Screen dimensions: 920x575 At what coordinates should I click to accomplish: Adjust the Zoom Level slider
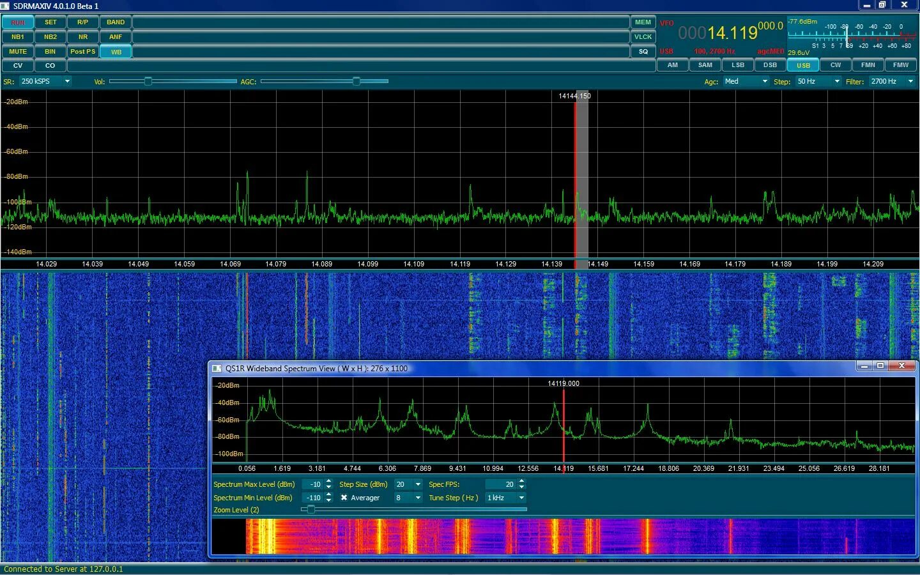(414, 509)
